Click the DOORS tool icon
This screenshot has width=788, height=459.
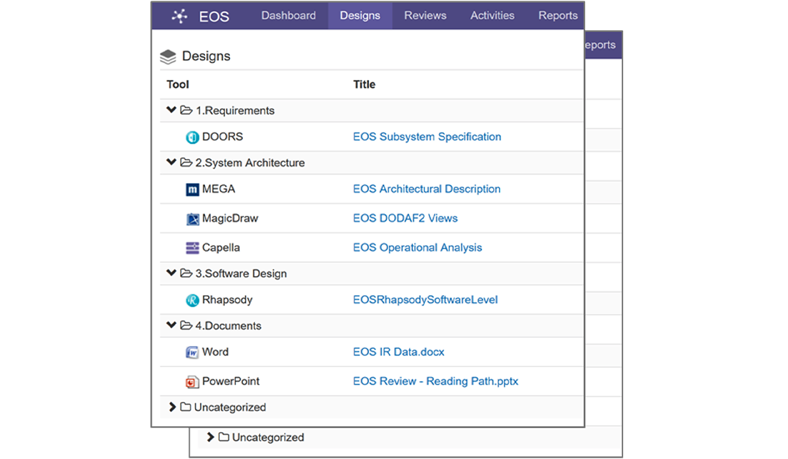click(192, 138)
